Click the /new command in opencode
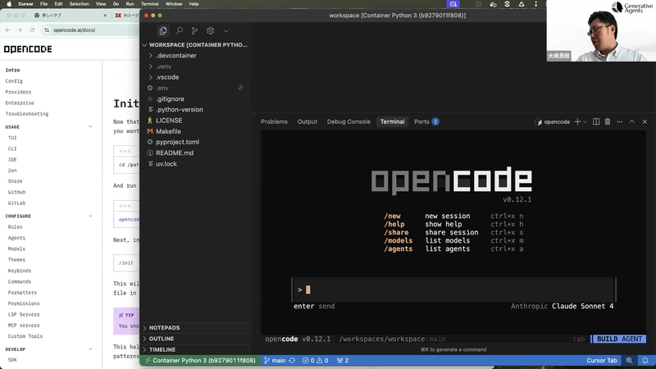 (x=392, y=216)
